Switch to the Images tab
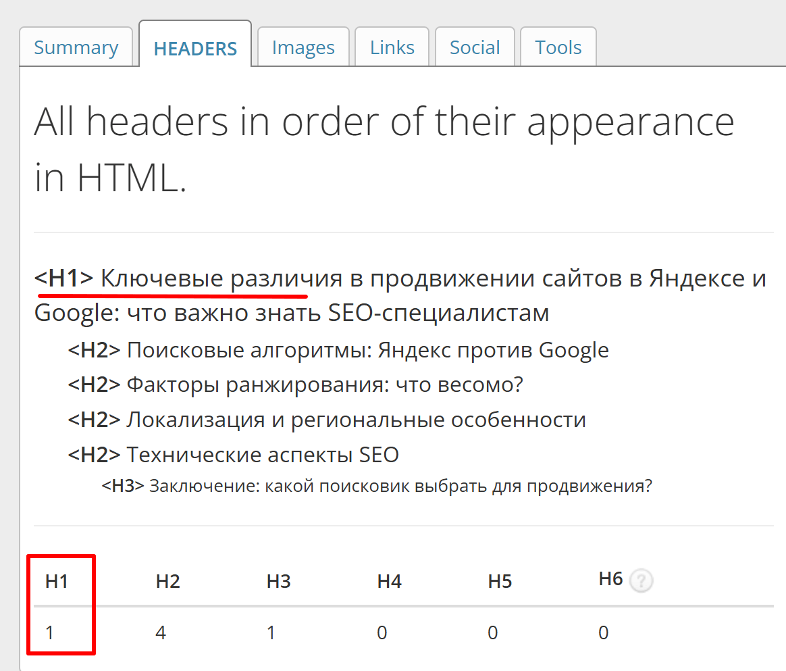The height and width of the screenshot is (671, 786). (303, 47)
